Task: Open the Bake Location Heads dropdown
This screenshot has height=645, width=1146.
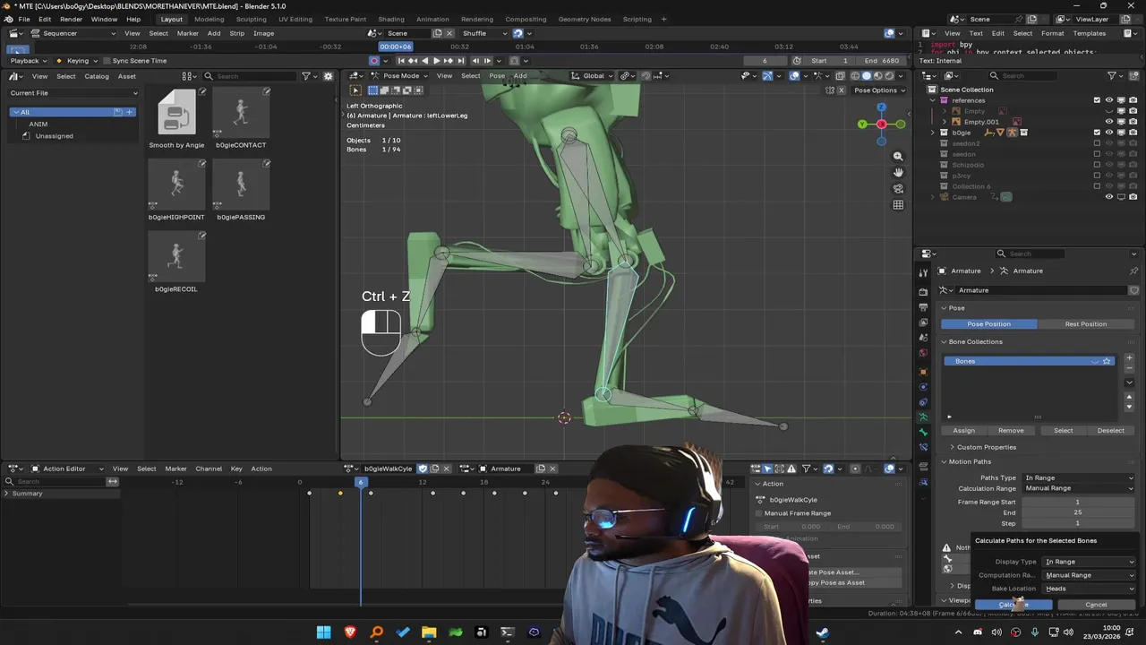Action: tap(1090, 589)
